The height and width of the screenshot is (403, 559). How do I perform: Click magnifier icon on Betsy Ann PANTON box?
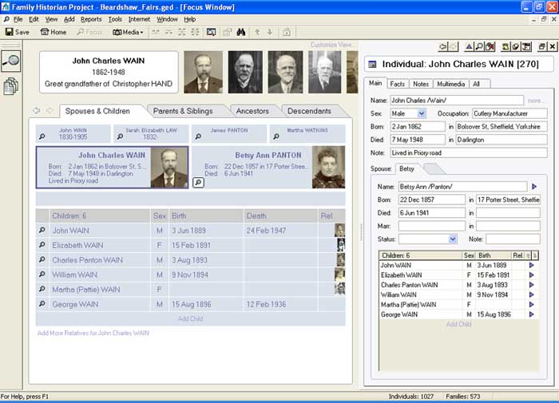[198, 183]
